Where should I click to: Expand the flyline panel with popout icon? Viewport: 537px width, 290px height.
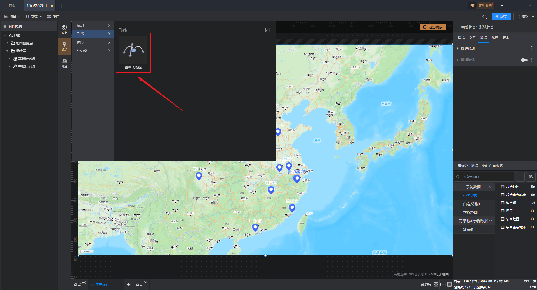267,30
